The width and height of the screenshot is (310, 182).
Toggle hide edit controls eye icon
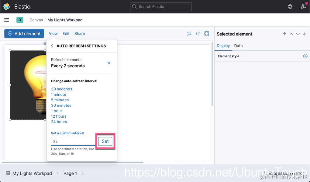pos(189,34)
